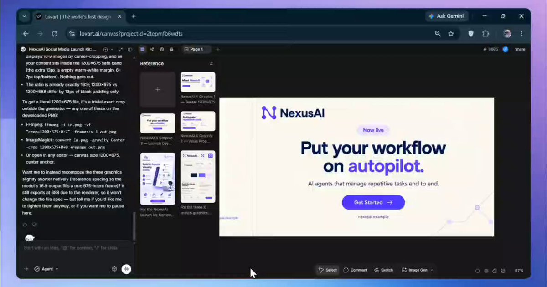547x287 pixels.
Task: Open the 87% zoom level control
Action: [x=519, y=271]
